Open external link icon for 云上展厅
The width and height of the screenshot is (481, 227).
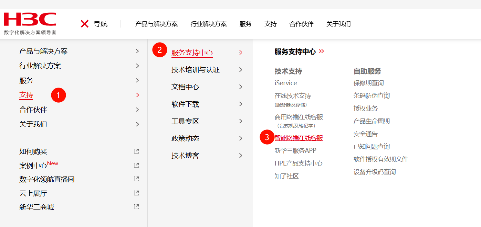click(136, 193)
